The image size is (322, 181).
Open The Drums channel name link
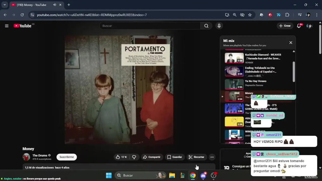click(40, 155)
